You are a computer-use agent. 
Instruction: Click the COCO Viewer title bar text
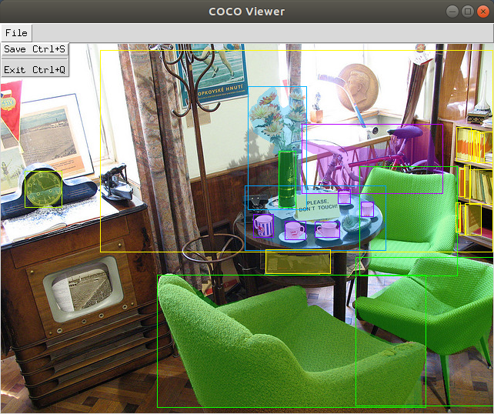tap(247, 12)
